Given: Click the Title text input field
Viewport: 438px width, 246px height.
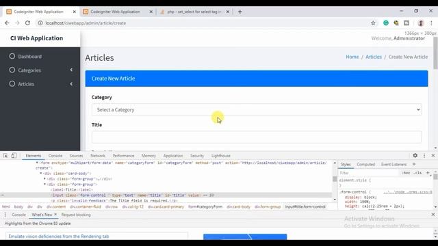Looking at the screenshot, I should 257,137.
